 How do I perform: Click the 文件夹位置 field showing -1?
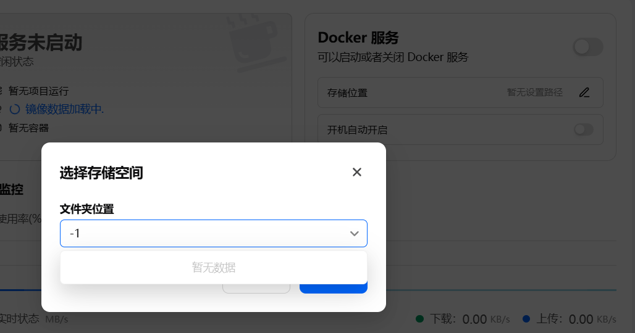pyautogui.click(x=204, y=234)
